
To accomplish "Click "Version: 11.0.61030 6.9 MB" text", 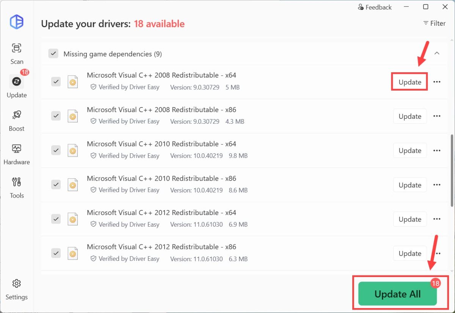I will pos(209,224).
